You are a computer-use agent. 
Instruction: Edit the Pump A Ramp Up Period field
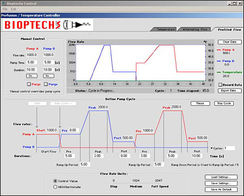159,165
